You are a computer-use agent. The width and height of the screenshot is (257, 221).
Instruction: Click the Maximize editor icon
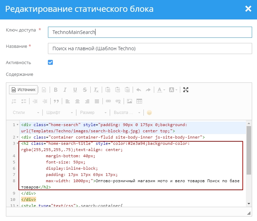pyautogui.click(x=186, y=90)
